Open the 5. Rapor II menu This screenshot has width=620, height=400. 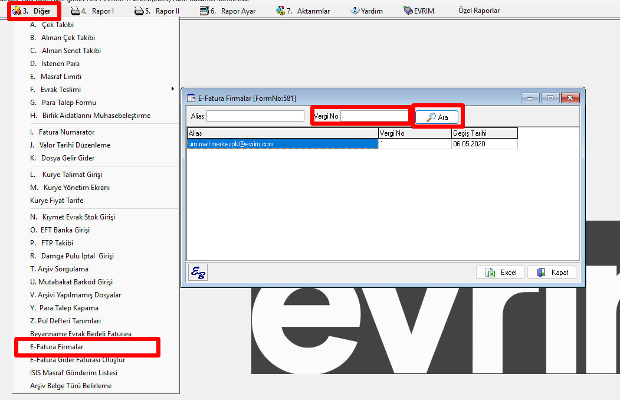[x=156, y=11]
